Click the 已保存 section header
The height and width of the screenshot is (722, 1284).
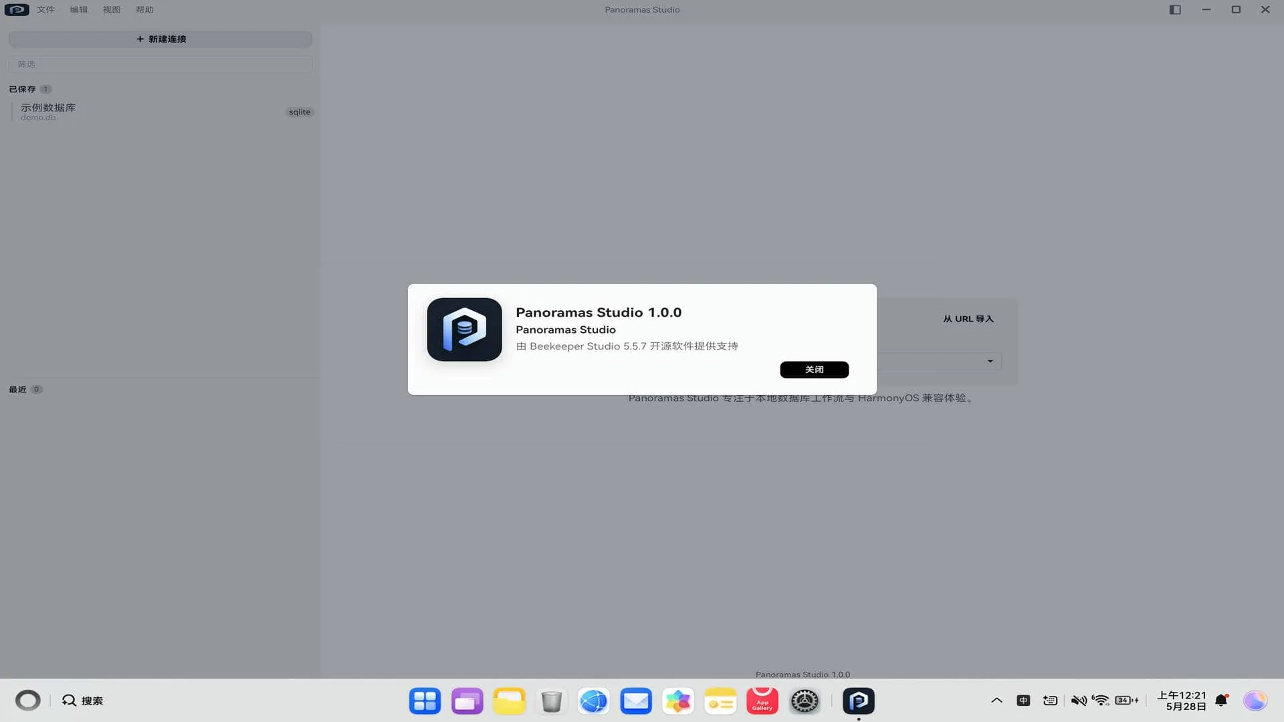tap(22, 89)
